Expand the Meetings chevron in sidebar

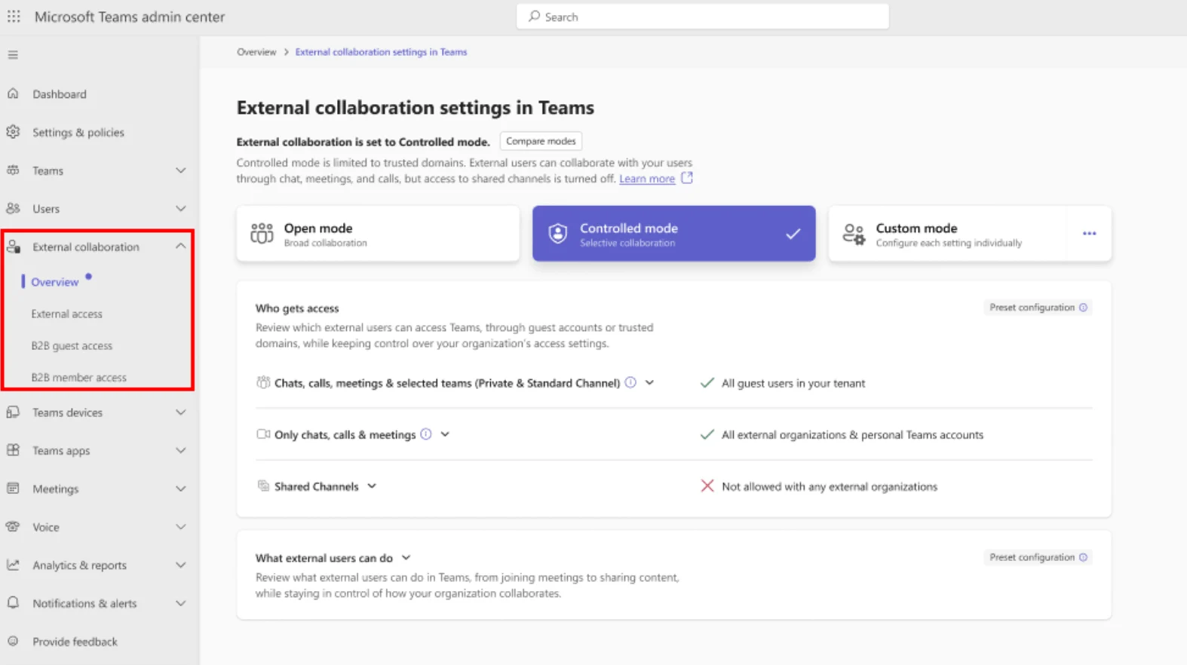181,489
